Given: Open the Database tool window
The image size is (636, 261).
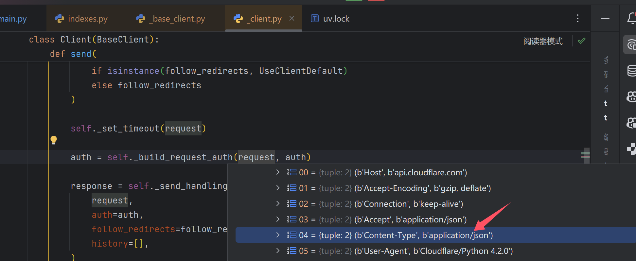Looking at the screenshot, I should click(x=631, y=70).
